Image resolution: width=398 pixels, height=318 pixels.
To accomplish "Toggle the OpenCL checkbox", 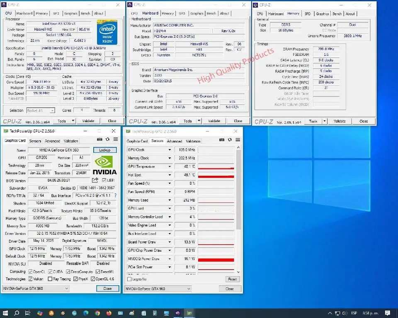I will (x=30, y=272).
